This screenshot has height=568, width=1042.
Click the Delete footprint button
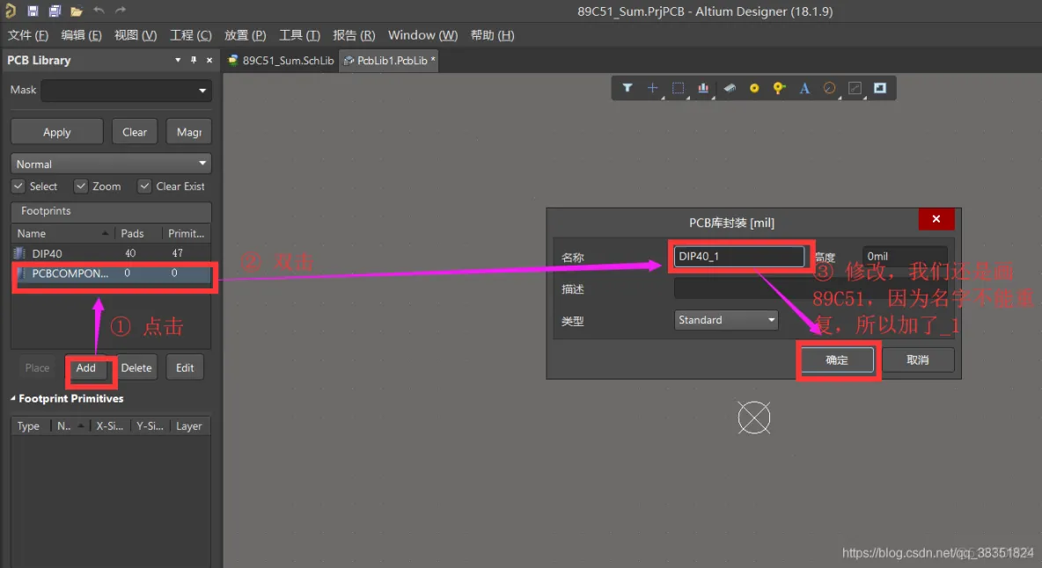pos(136,368)
